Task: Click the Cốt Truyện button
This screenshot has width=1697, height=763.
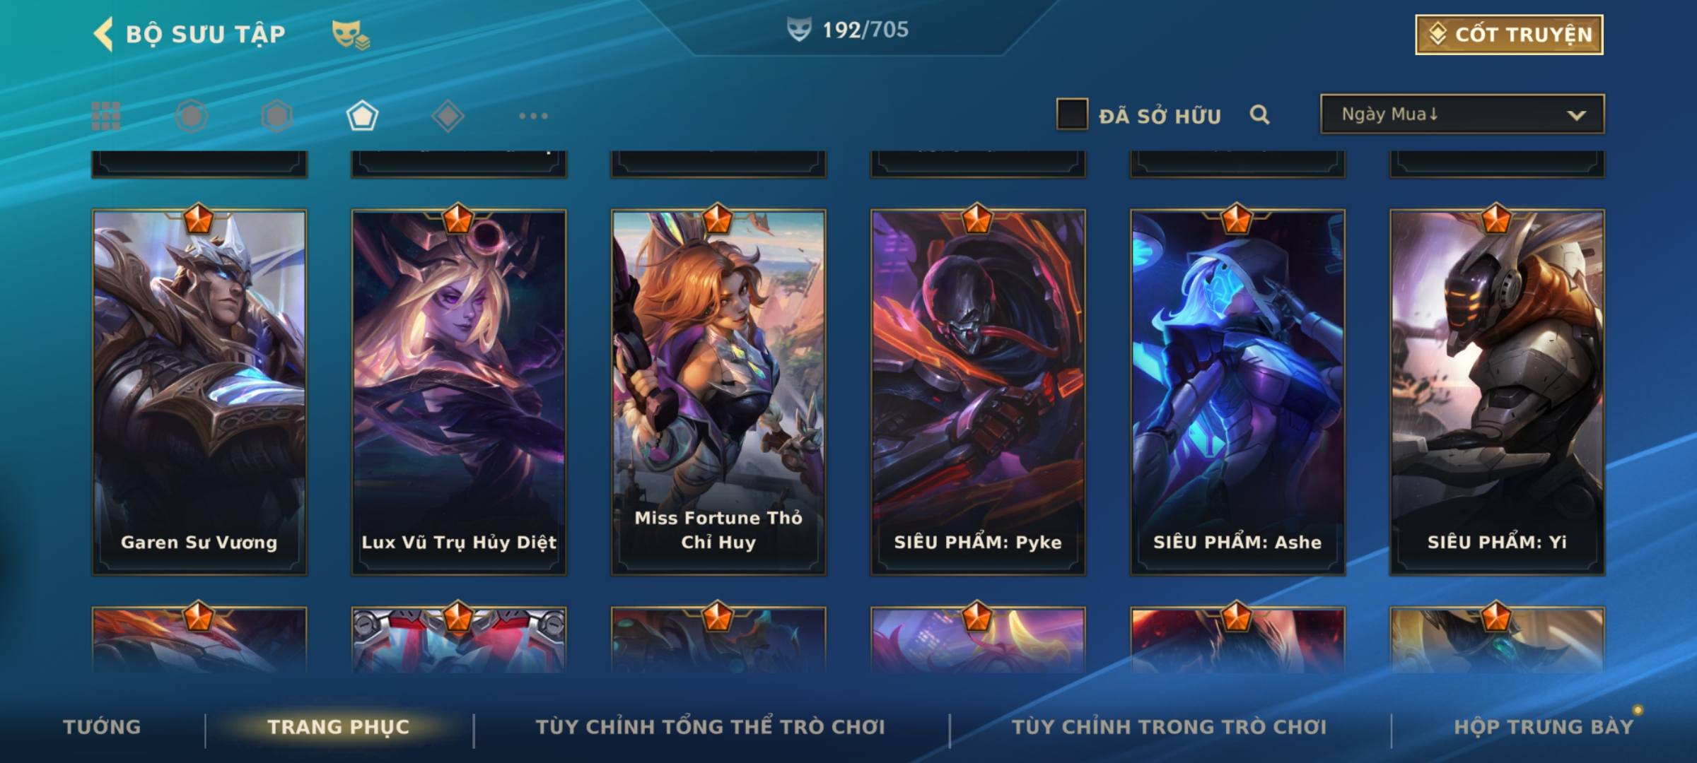Action: (1509, 34)
